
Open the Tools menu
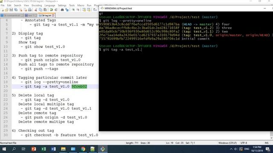click(x=72, y=6)
